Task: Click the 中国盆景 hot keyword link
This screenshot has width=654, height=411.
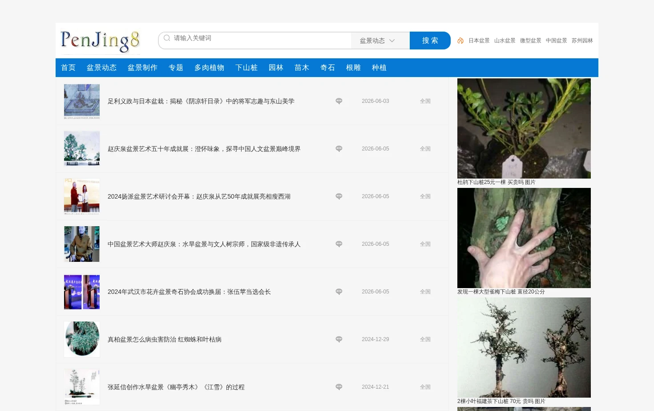Action: click(557, 41)
